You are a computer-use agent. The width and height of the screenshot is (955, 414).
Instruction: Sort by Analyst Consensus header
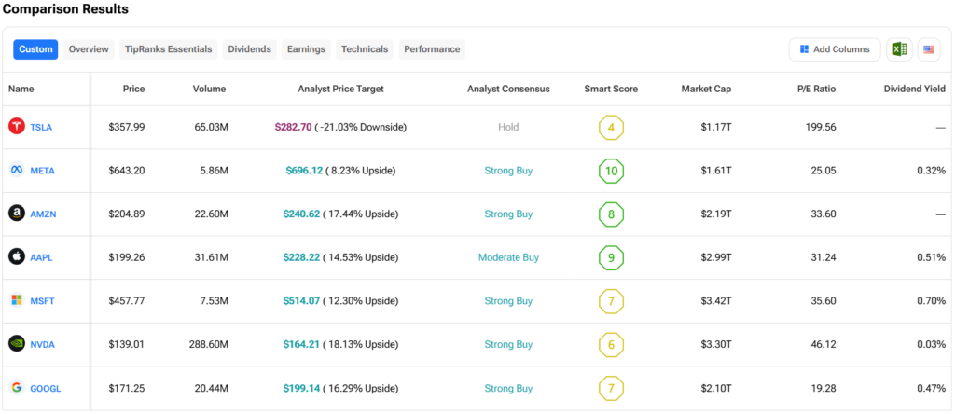tap(508, 89)
